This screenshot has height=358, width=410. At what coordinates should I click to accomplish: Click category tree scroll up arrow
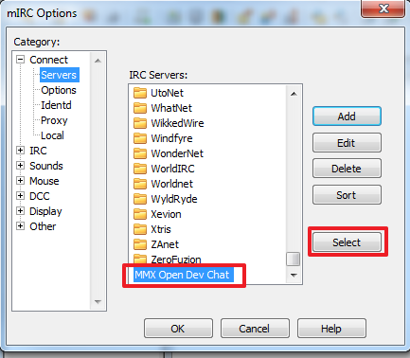point(98,61)
